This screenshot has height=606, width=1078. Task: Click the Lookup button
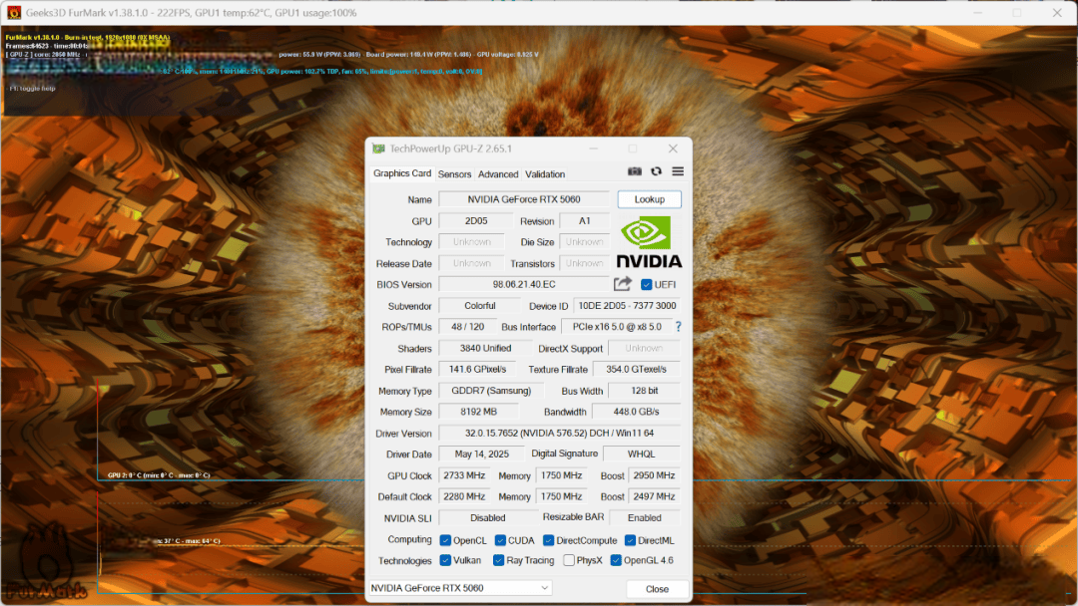coord(650,199)
